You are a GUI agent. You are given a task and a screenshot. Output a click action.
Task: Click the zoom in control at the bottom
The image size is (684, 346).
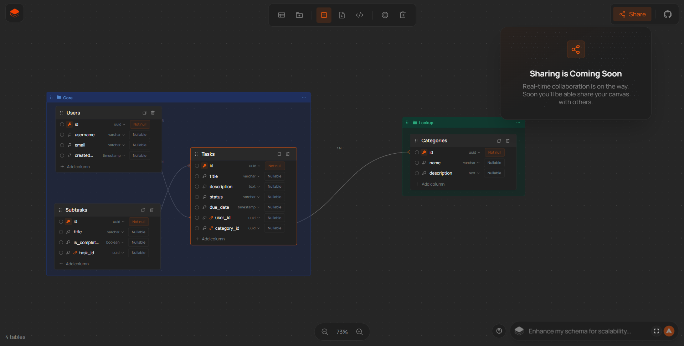359,331
